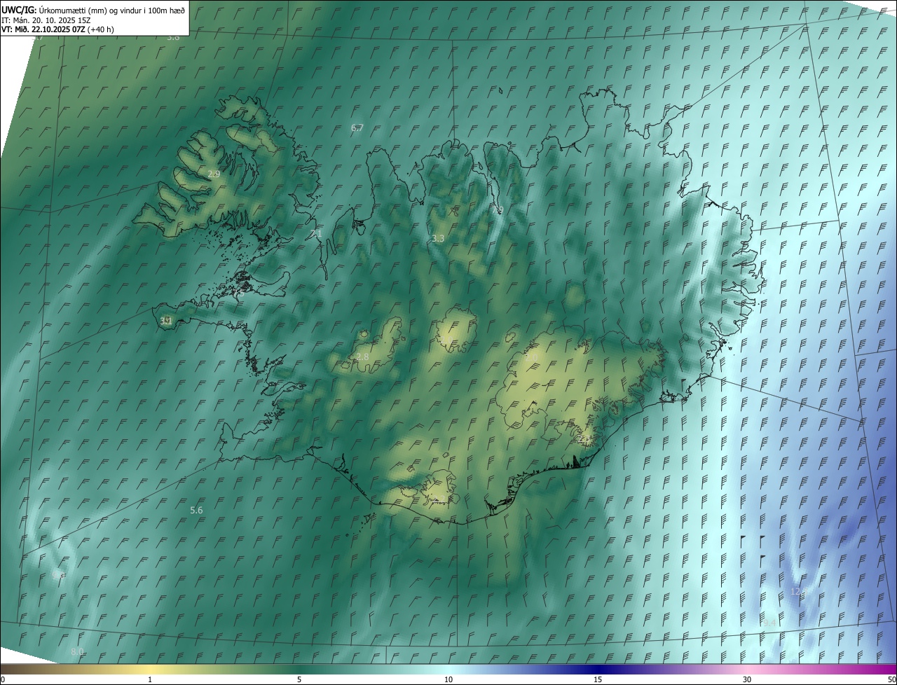Click the map title 'Úrkomumætti (mm) og vindur í 100m hæð'
This screenshot has height=685, width=897.
(x=111, y=10)
